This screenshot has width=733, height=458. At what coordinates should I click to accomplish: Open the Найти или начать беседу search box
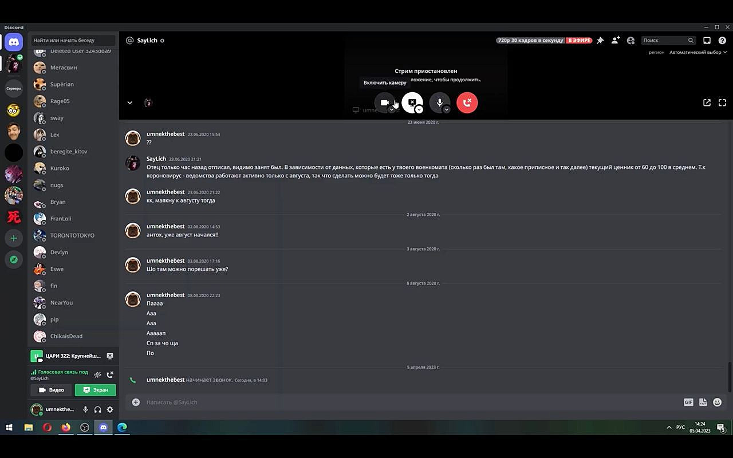(x=73, y=41)
